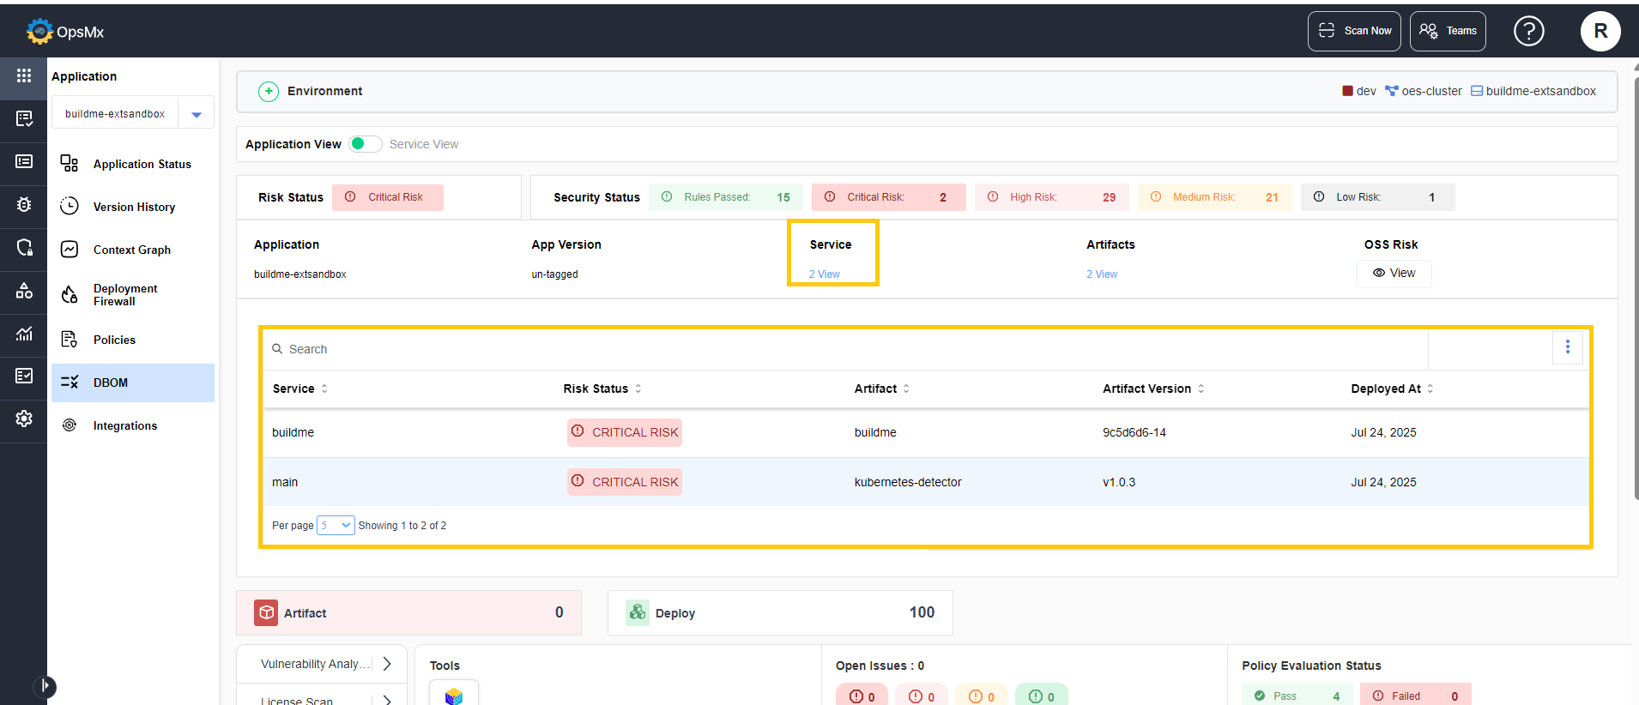This screenshot has width=1639, height=705.
Task: Toggle Application View to Service View
Action: (x=366, y=144)
